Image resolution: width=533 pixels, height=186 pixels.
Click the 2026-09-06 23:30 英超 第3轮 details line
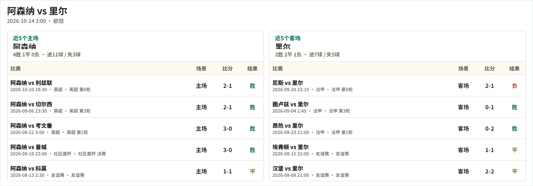(50, 111)
